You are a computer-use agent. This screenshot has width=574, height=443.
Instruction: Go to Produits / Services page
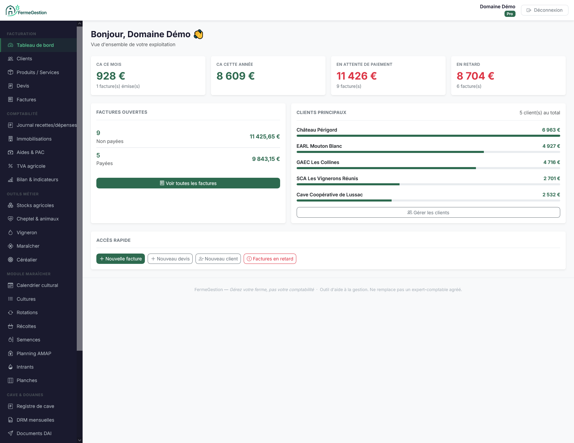39,72
